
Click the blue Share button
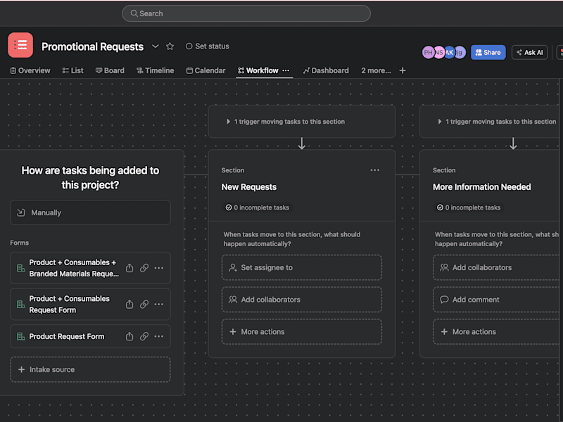(x=488, y=52)
